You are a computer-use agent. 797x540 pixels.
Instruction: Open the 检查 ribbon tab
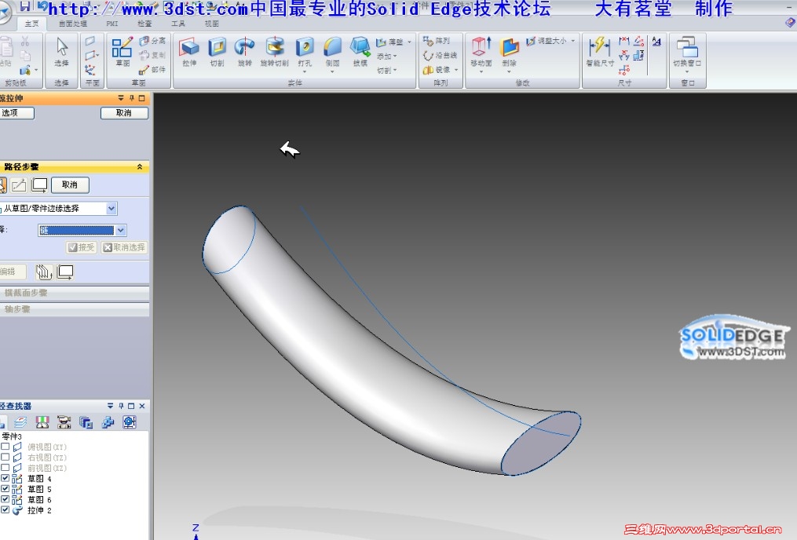click(x=144, y=24)
